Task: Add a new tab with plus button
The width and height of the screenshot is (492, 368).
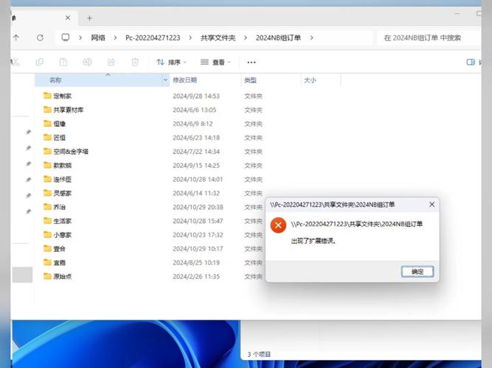Action: (89, 18)
